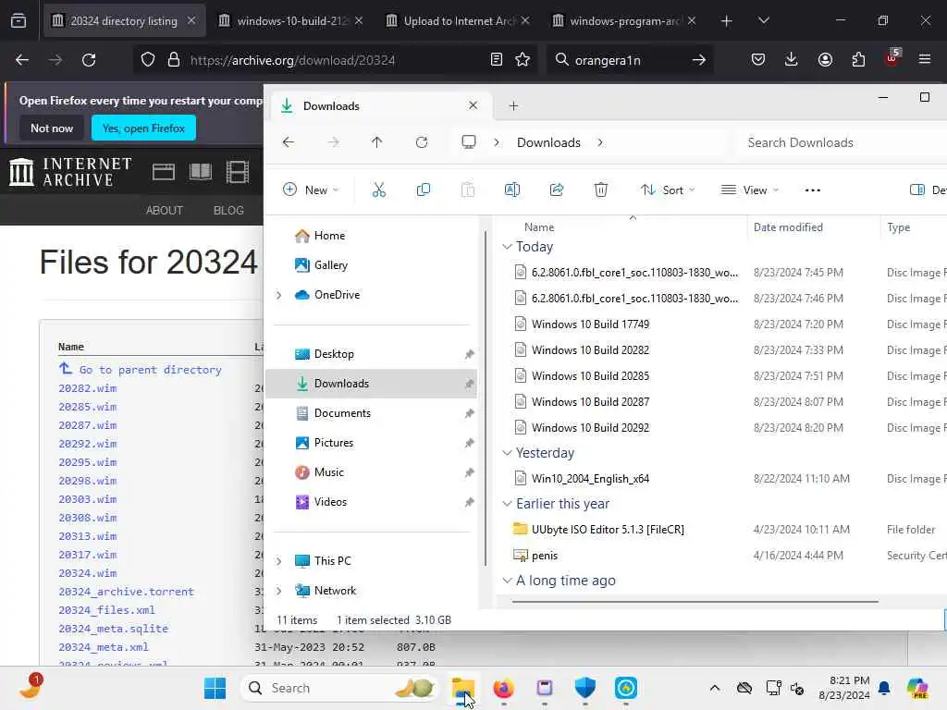Click the Delete trash icon in Explorer
The image size is (947, 710).
pyautogui.click(x=601, y=190)
